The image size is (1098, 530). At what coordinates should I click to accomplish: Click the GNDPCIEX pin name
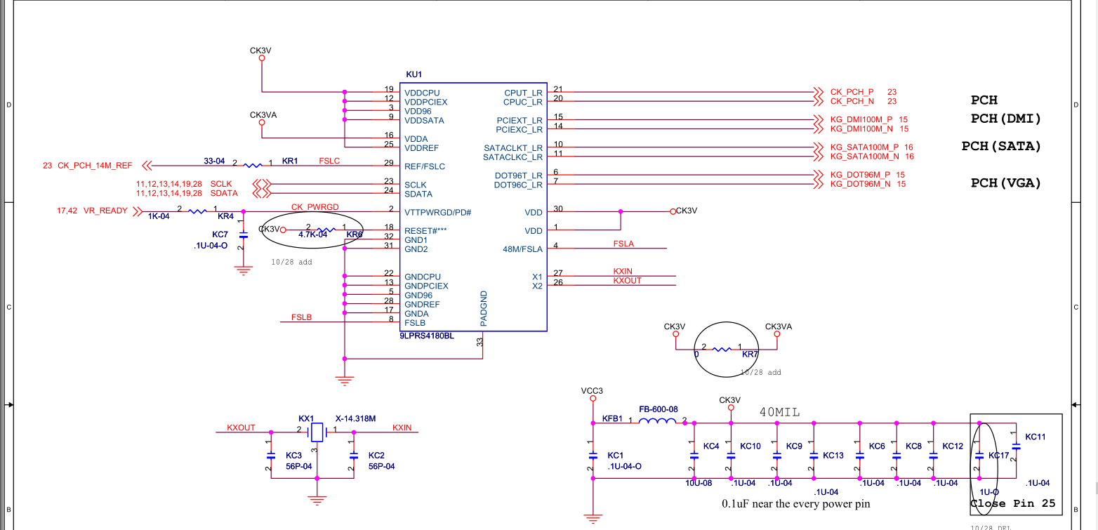pos(426,286)
